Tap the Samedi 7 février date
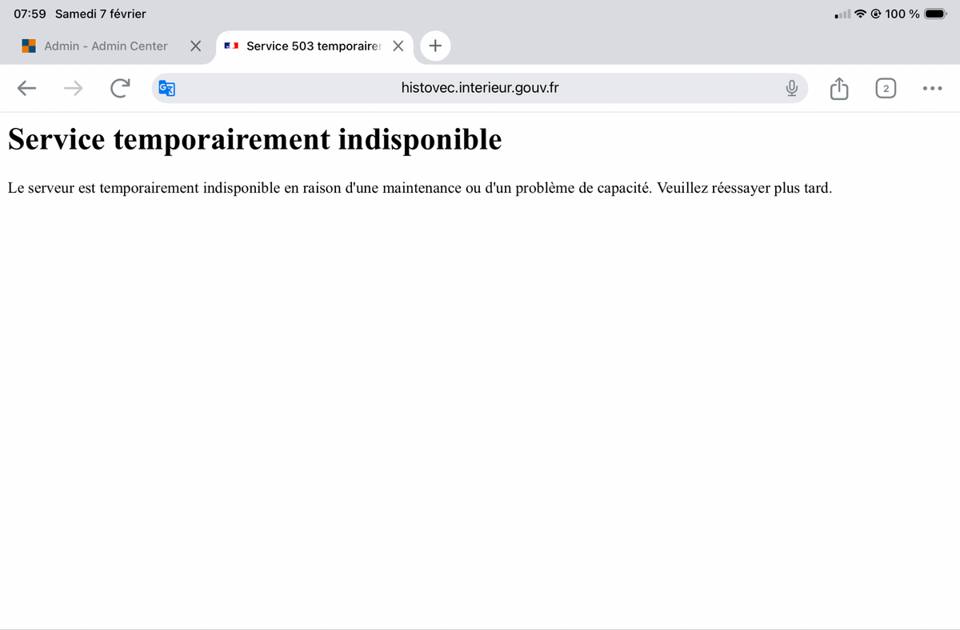 pos(101,14)
